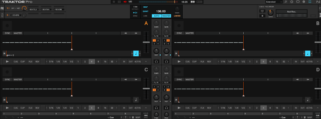The height and width of the screenshot is (119, 321).
Task: Collapse Deck C advanced panel chevron
Action: [x=146, y=108]
